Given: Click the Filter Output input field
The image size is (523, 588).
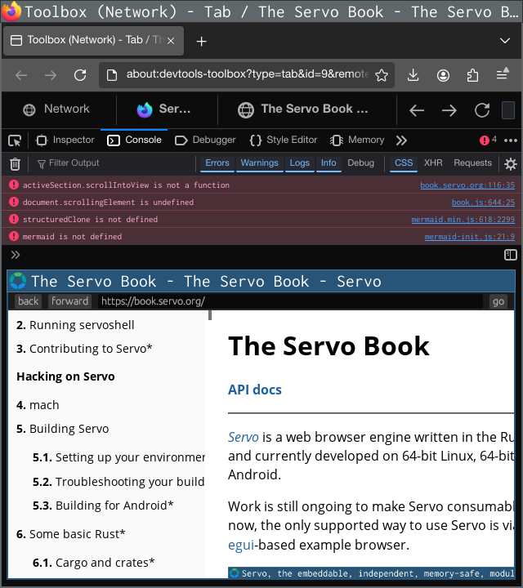Looking at the screenshot, I should (x=114, y=163).
